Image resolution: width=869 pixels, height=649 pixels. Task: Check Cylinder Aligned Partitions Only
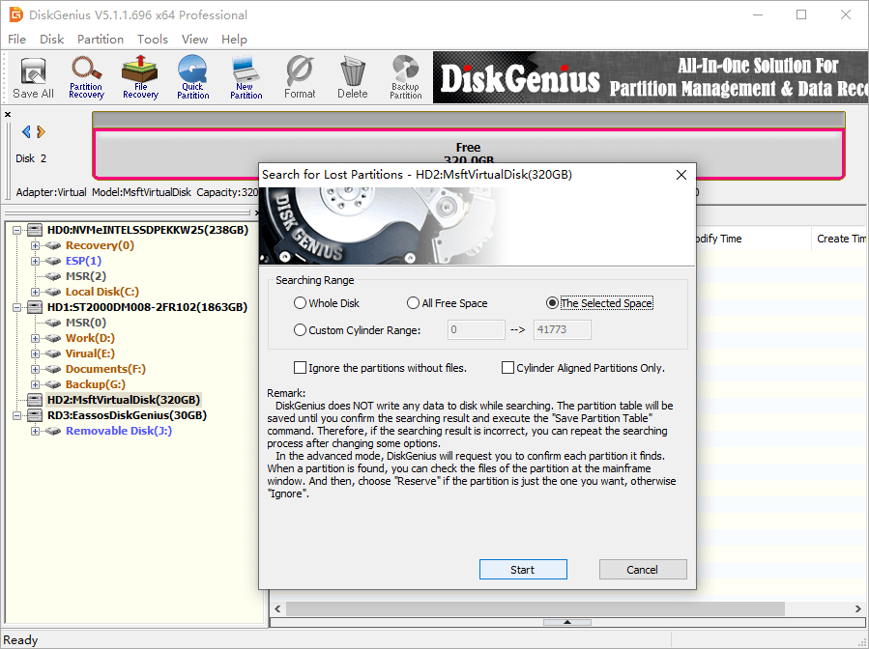point(507,368)
